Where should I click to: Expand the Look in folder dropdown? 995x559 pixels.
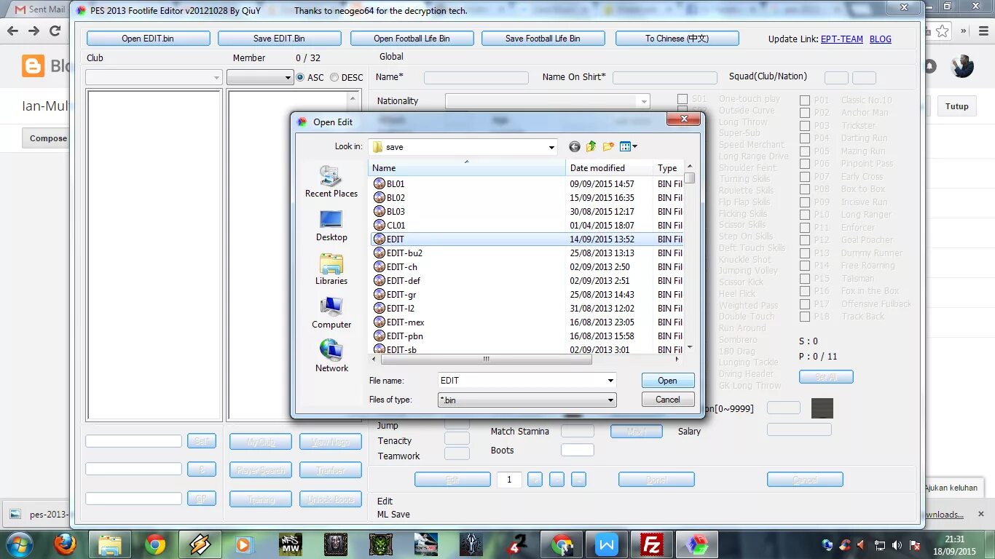(551, 147)
